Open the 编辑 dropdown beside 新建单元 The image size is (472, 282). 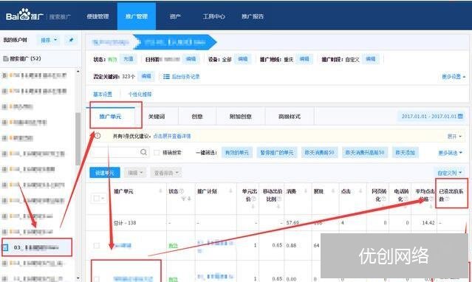point(135,173)
